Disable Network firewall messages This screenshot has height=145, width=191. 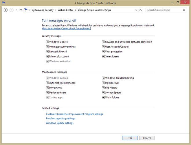[47, 52]
